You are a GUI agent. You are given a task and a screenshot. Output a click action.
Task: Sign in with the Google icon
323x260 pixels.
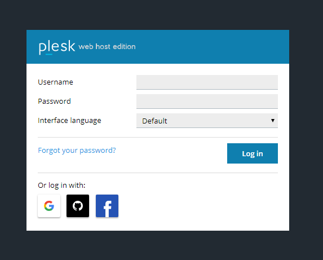(49, 206)
